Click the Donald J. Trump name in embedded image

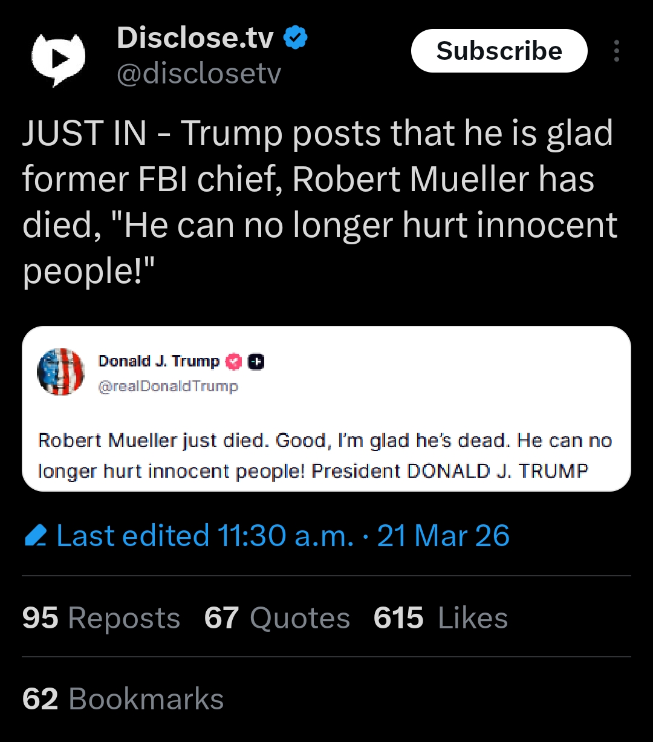click(x=158, y=361)
